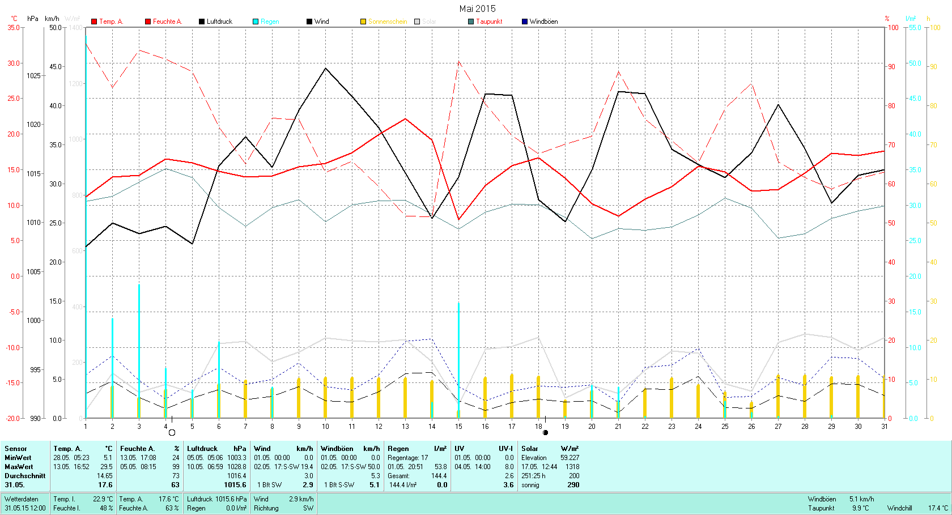Click the humidity minimum time '13.05. 17:08'
The width and height of the screenshot is (952, 515).
(x=138, y=458)
